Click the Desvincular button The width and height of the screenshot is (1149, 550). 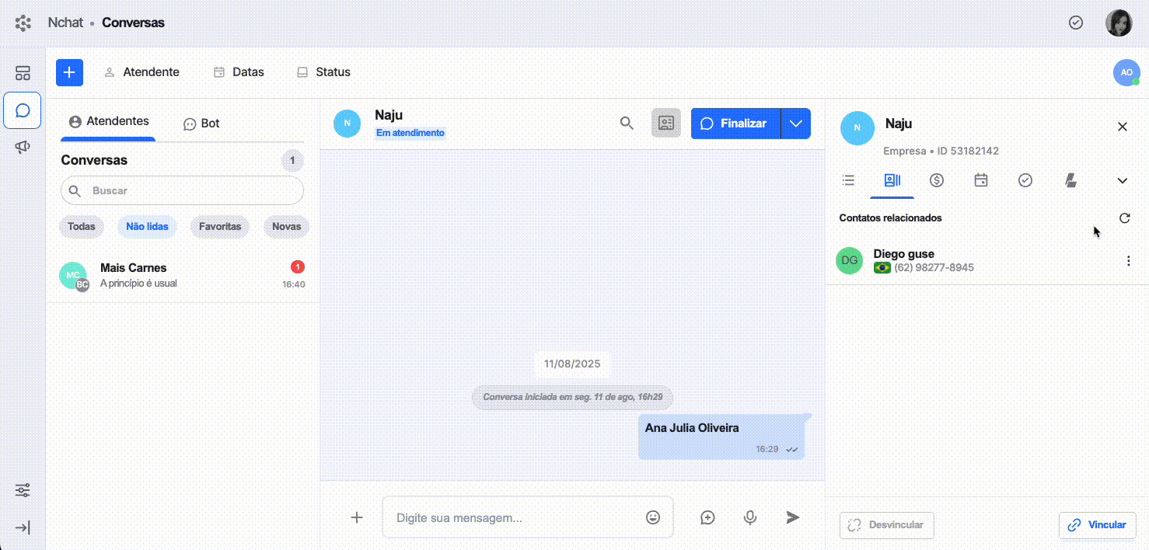coord(887,525)
